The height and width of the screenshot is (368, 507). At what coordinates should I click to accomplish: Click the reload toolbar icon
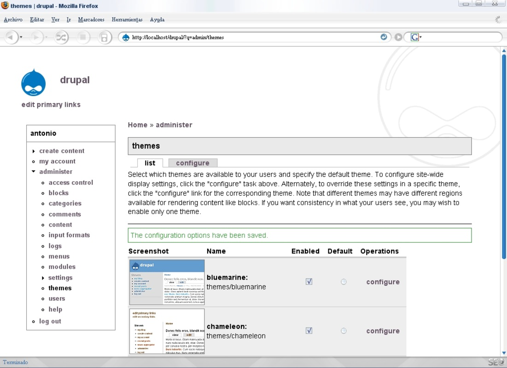[x=61, y=37]
